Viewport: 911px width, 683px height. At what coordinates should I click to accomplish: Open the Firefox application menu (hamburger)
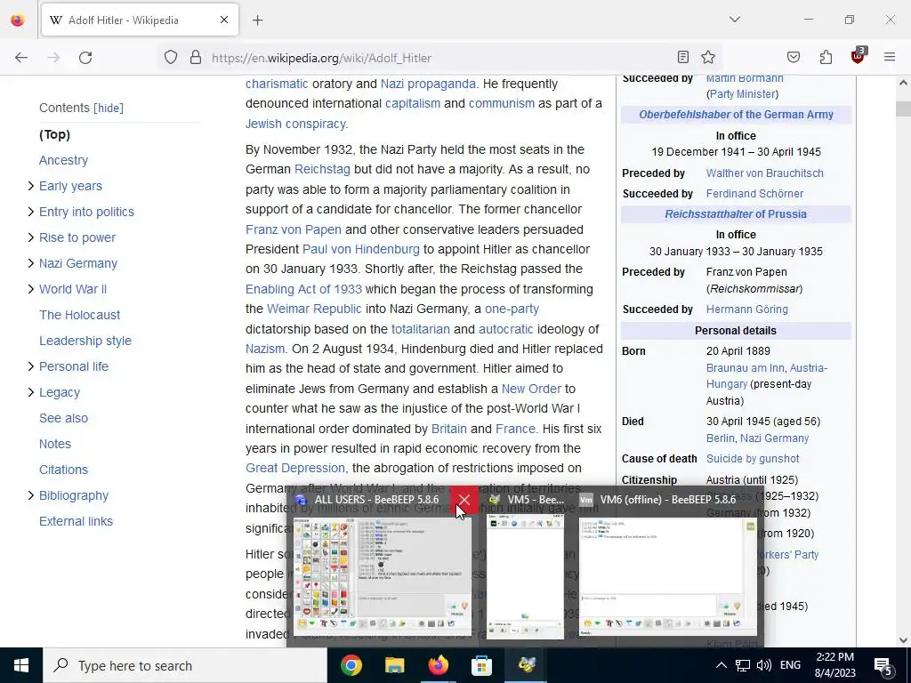click(890, 57)
